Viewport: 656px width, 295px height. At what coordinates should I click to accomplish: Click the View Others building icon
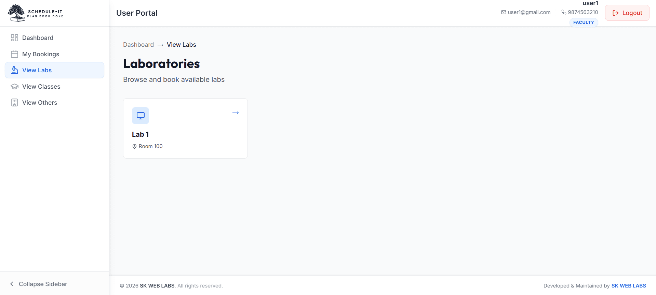14,103
